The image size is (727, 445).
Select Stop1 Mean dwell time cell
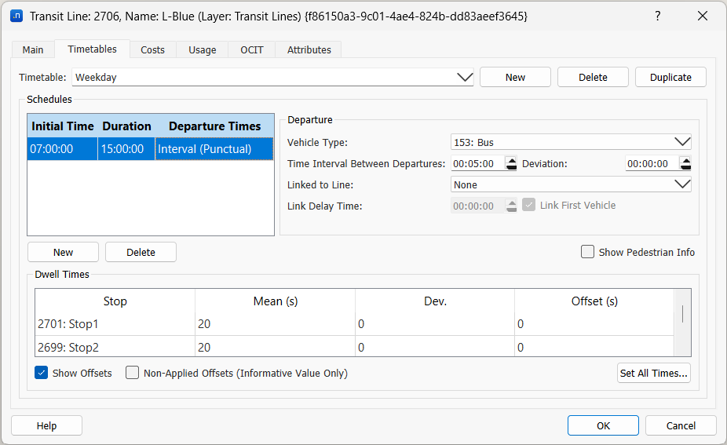[274, 323]
